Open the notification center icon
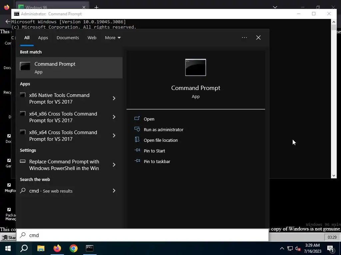341x255 pixels. coord(330,248)
